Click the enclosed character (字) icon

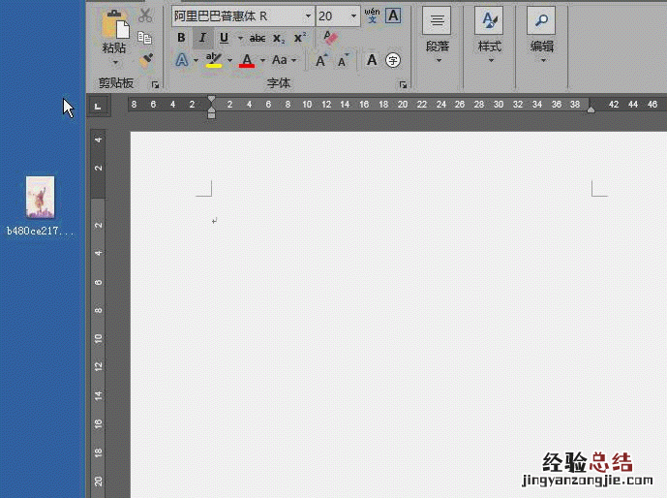pos(393,60)
